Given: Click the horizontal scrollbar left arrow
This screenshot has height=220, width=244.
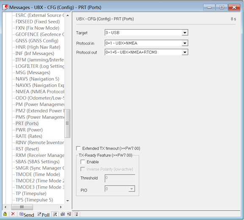Looking at the screenshot, I should click(x=5, y=207).
